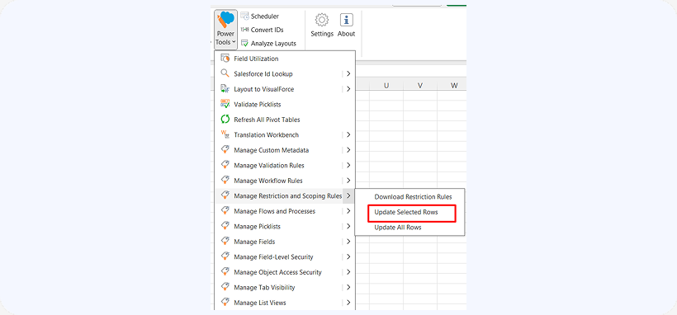Expand Manage Tab Visibility submenu arrow

(x=348, y=288)
